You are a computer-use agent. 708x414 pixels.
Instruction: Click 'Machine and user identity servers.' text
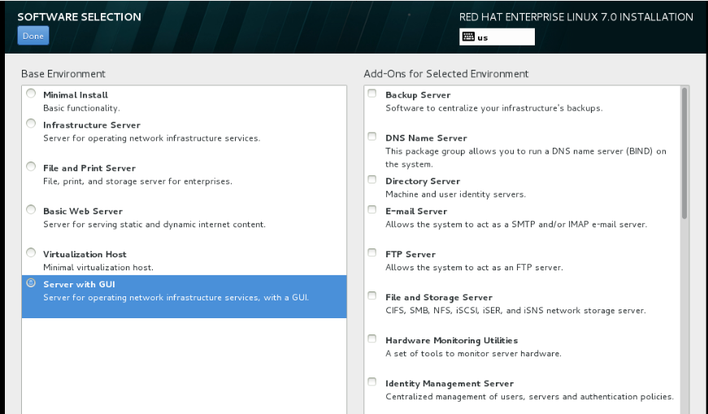pos(455,194)
